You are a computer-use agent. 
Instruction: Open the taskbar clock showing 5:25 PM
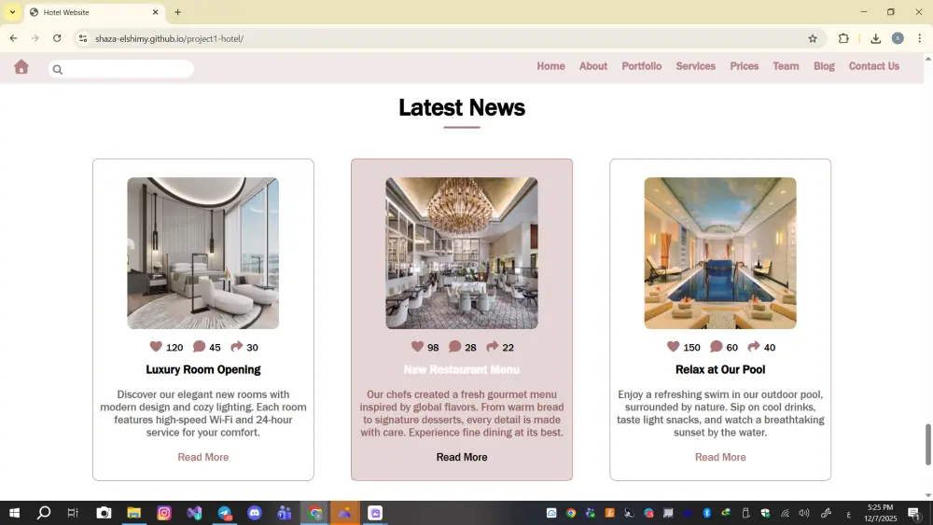pos(880,513)
